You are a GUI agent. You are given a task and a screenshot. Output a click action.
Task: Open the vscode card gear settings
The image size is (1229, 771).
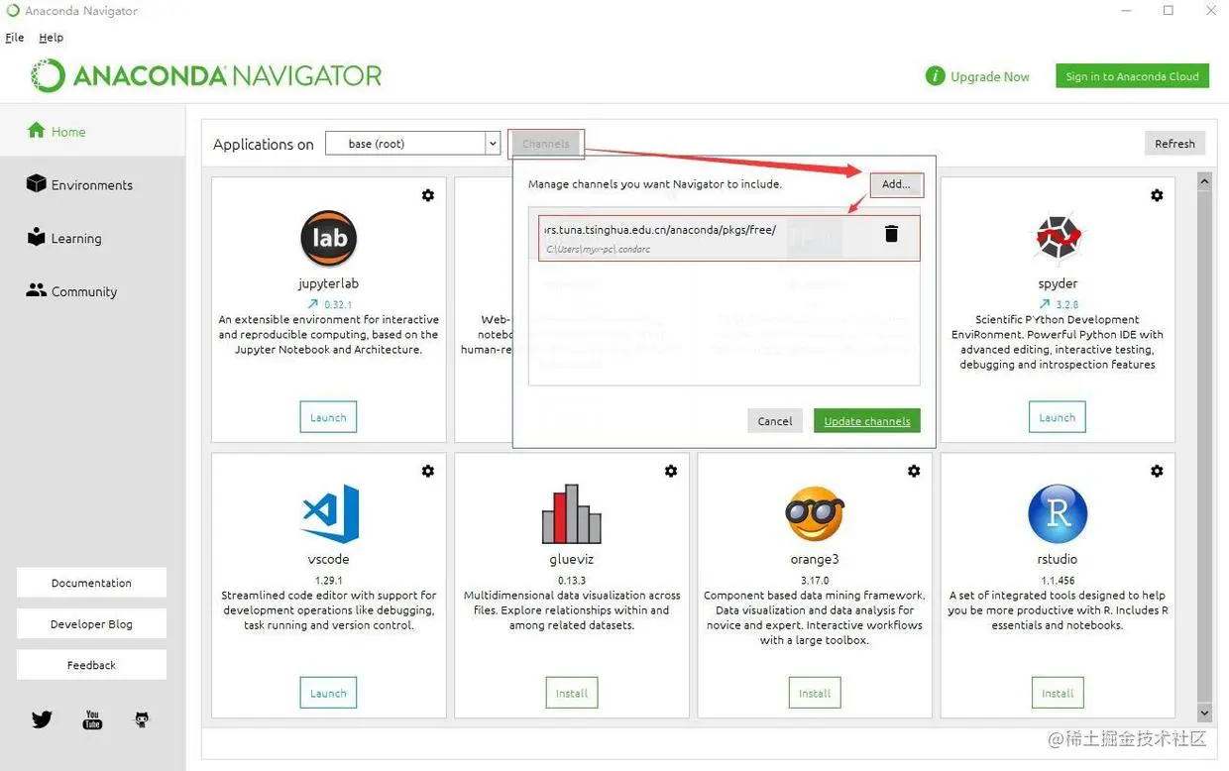(x=428, y=471)
